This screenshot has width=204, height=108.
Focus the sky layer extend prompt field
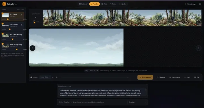(x=93, y=102)
